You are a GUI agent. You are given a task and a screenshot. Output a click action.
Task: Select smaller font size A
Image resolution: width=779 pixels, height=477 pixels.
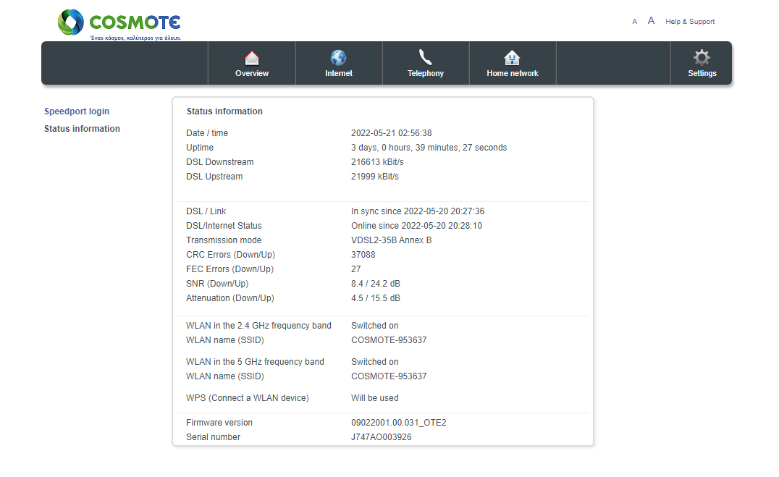point(634,22)
